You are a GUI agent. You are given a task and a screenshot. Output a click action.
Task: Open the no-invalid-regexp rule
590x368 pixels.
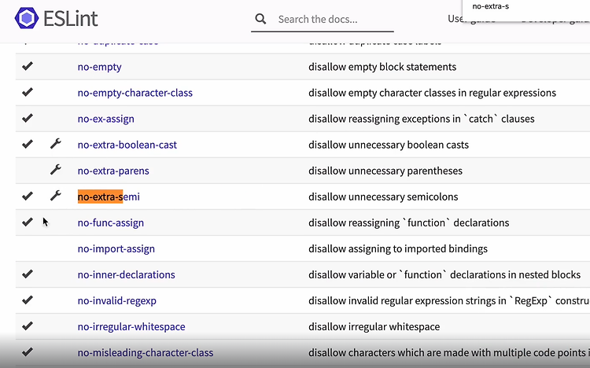(x=116, y=300)
